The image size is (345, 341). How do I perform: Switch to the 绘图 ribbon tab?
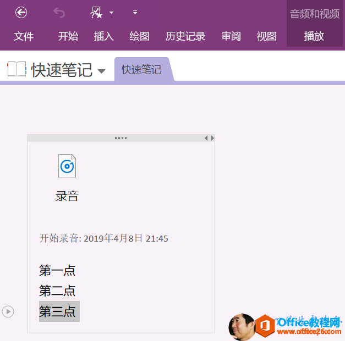point(139,36)
